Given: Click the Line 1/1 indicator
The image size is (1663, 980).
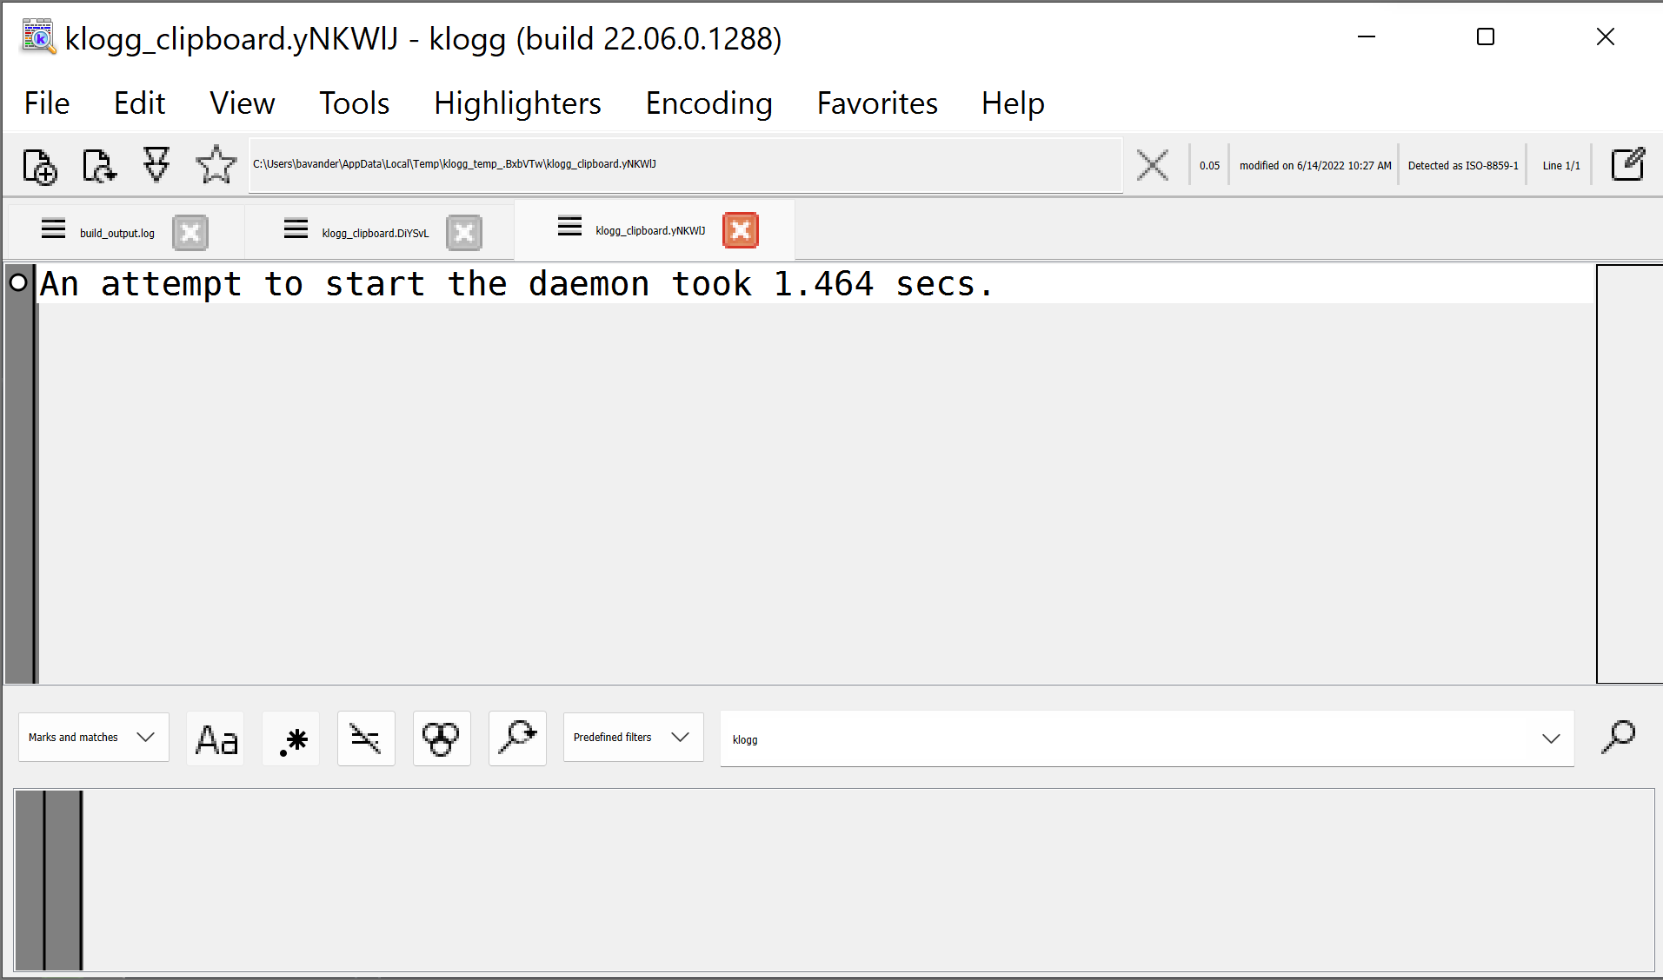Looking at the screenshot, I should (x=1561, y=165).
